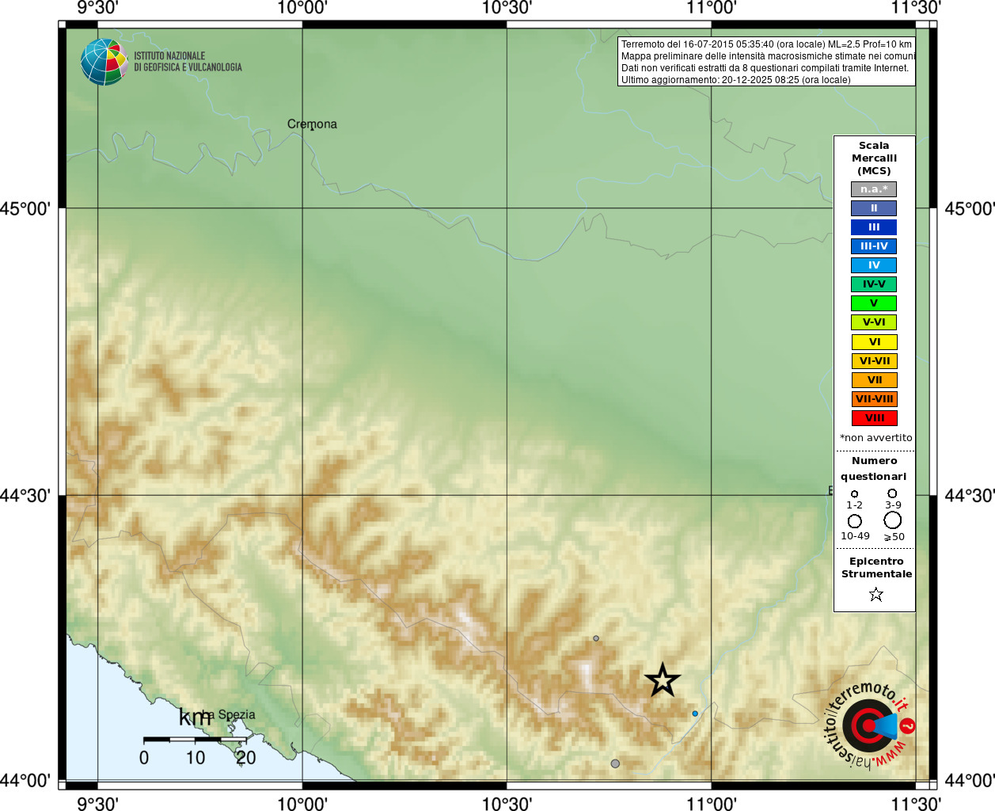Click the 9°30' longitude label at the top
Viewport: 995px width, 811px height.
tap(97, 8)
